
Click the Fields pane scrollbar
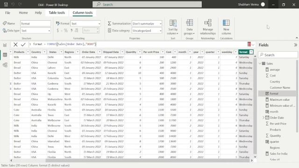tap(297, 96)
